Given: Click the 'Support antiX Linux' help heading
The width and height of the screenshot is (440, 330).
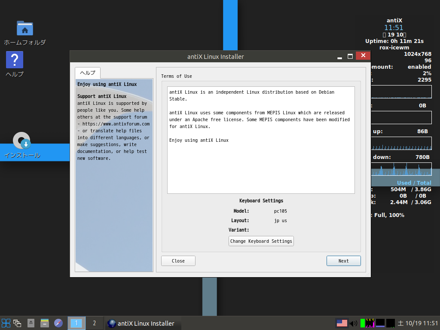Looking at the screenshot, I should coord(102,96).
